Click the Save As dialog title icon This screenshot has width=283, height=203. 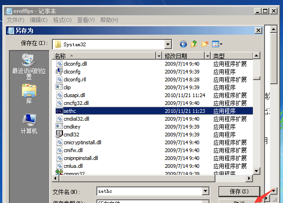(x=11, y=31)
